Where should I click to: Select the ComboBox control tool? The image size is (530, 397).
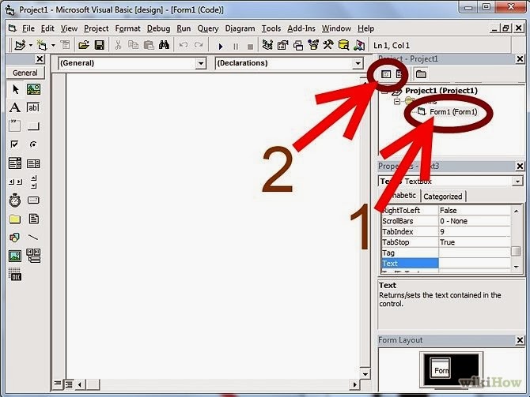tap(15, 163)
